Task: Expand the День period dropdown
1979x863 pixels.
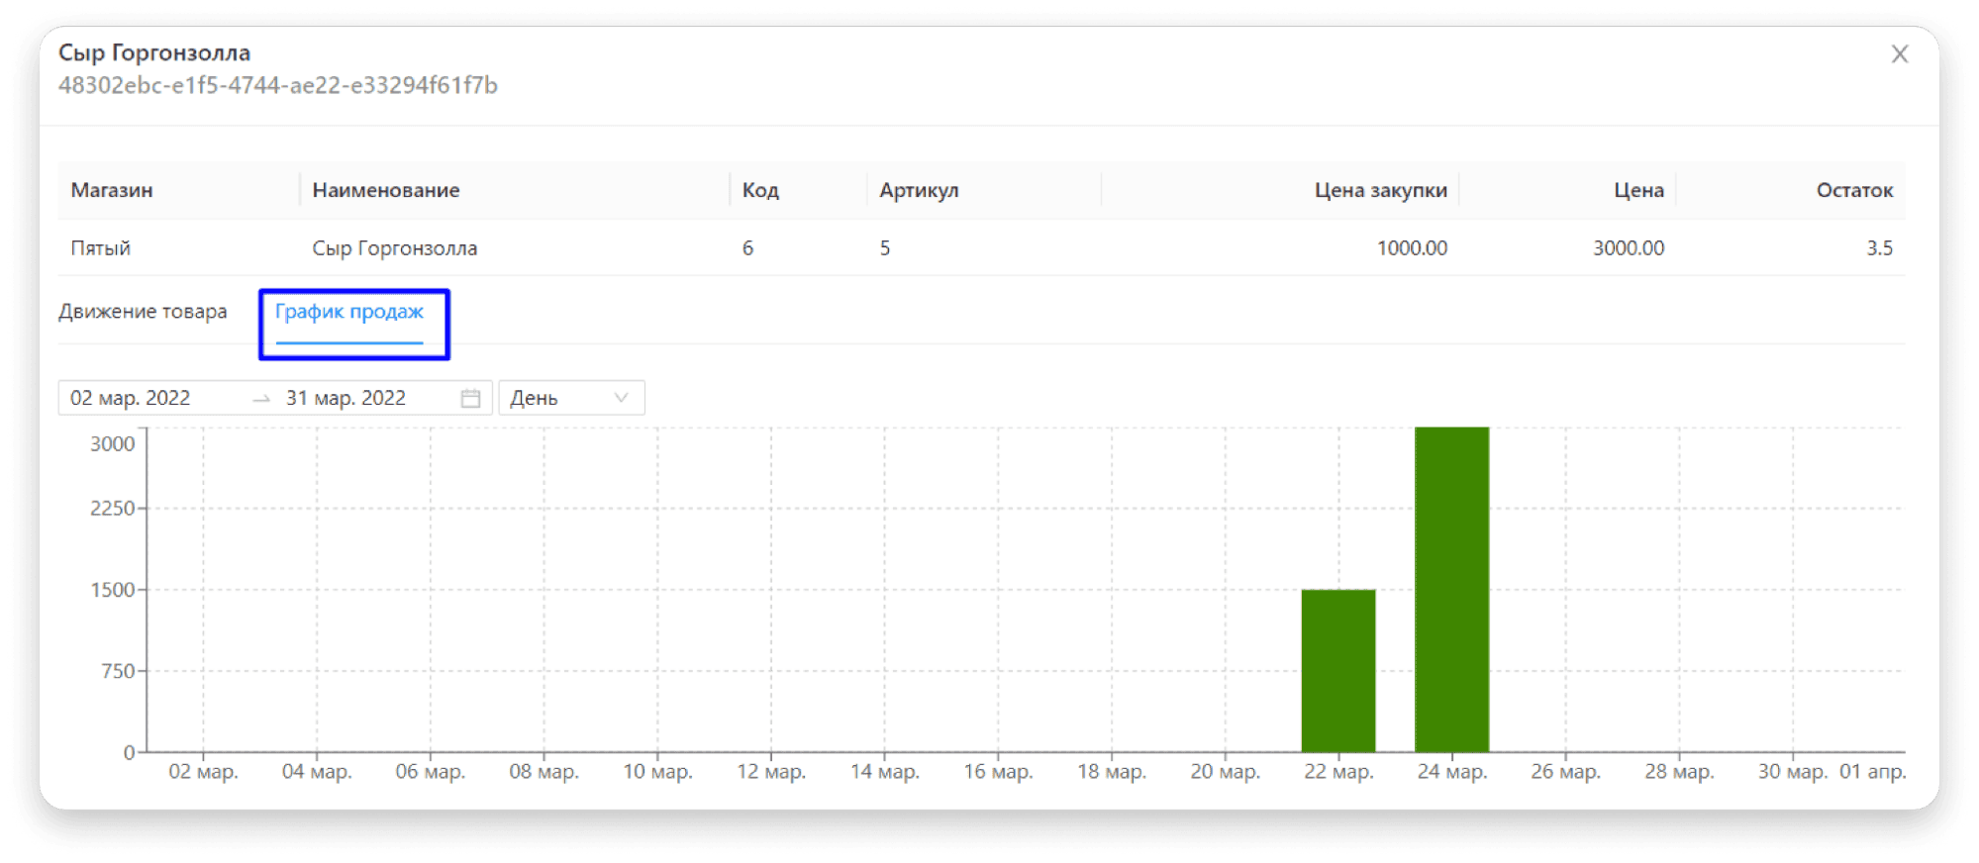Action: [x=570, y=398]
